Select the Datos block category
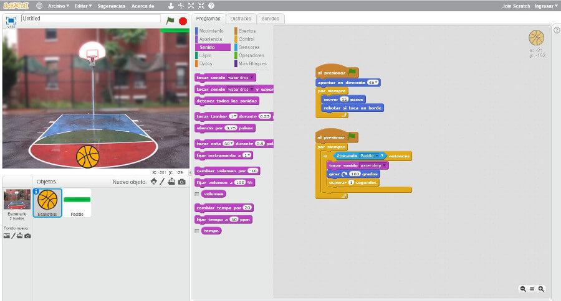This screenshot has height=301, width=561. tap(206, 63)
